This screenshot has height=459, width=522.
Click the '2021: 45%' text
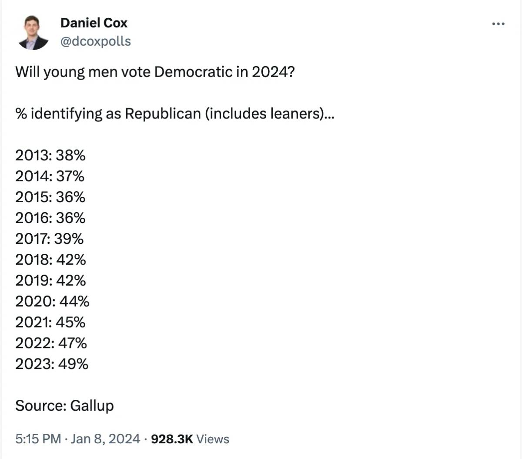tap(50, 322)
